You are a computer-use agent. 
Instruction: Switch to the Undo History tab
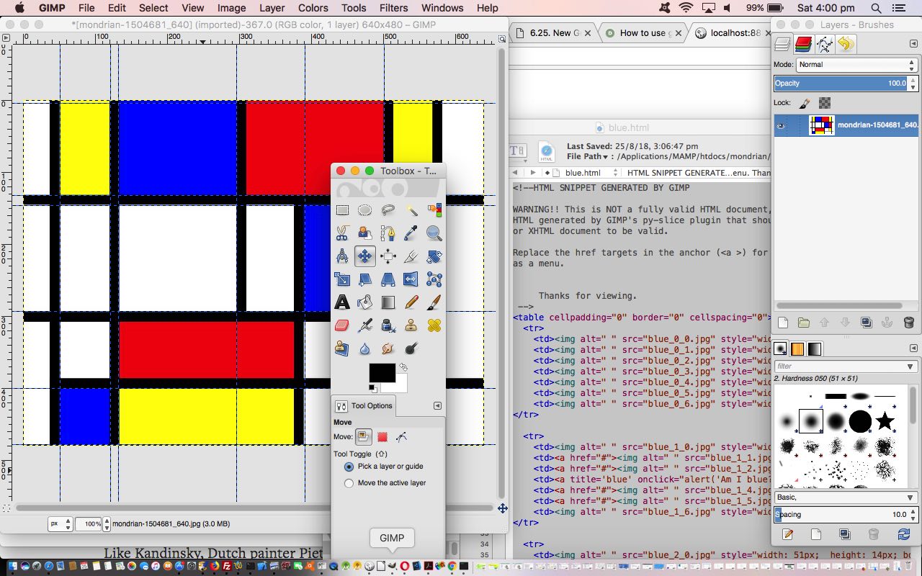pos(846,45)
